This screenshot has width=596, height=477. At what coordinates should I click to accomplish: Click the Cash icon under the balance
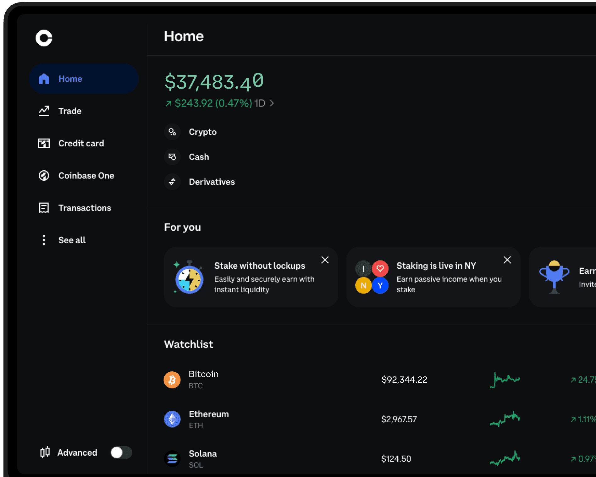tap(172, 157)
